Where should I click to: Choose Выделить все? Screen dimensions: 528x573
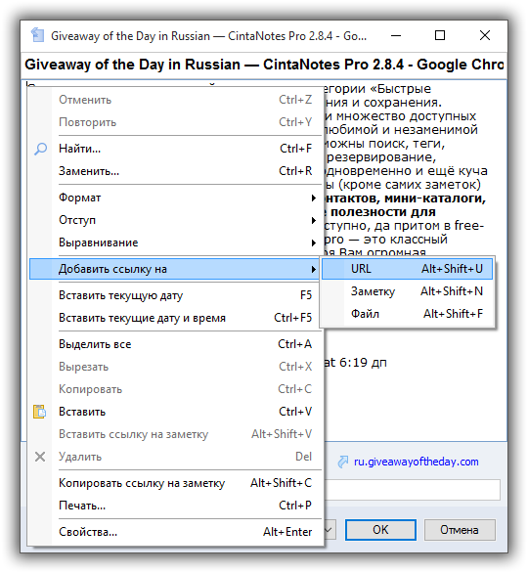click(x=175, y=344)
